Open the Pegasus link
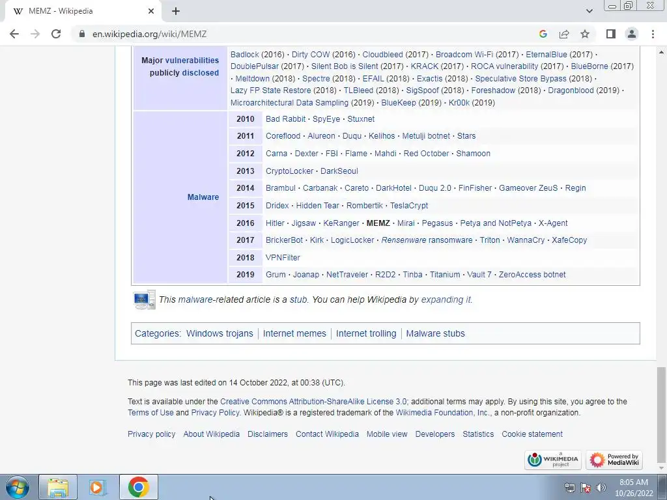This screenshot has height=500, width=667. [x=437, y=223]
